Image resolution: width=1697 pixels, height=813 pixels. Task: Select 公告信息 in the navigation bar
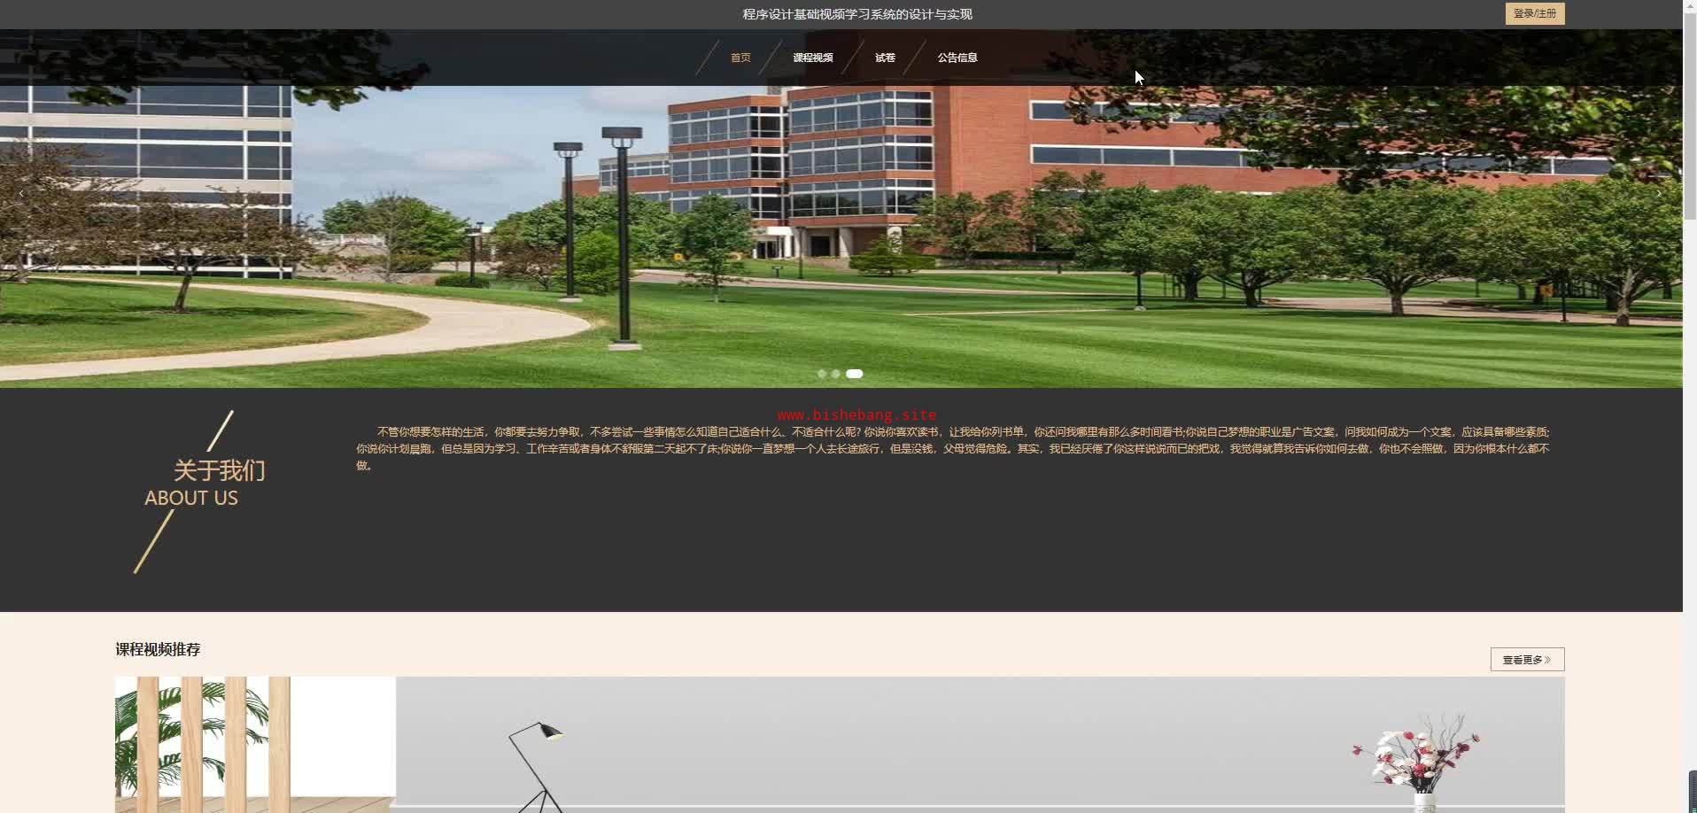[x=957, y=58]
